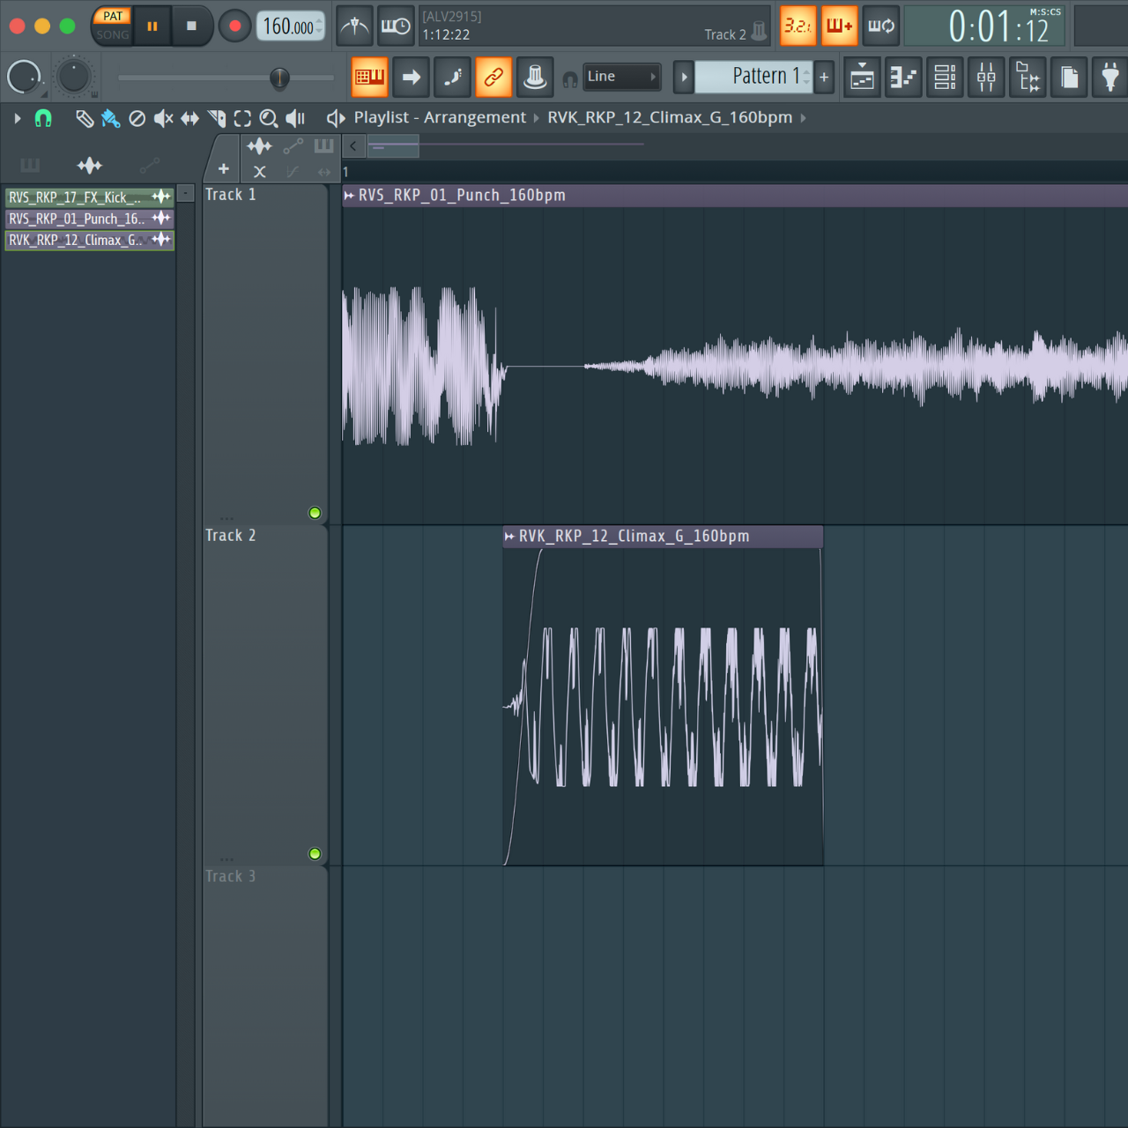Image resolution: width=1128 pixels, height=1128 pixels.
Task: Click the audio clip focus icon above tracks
Action: click(x=259, y=146)
